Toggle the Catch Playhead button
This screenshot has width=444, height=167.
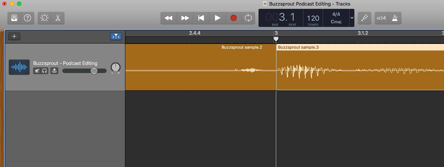coord(115,36)
